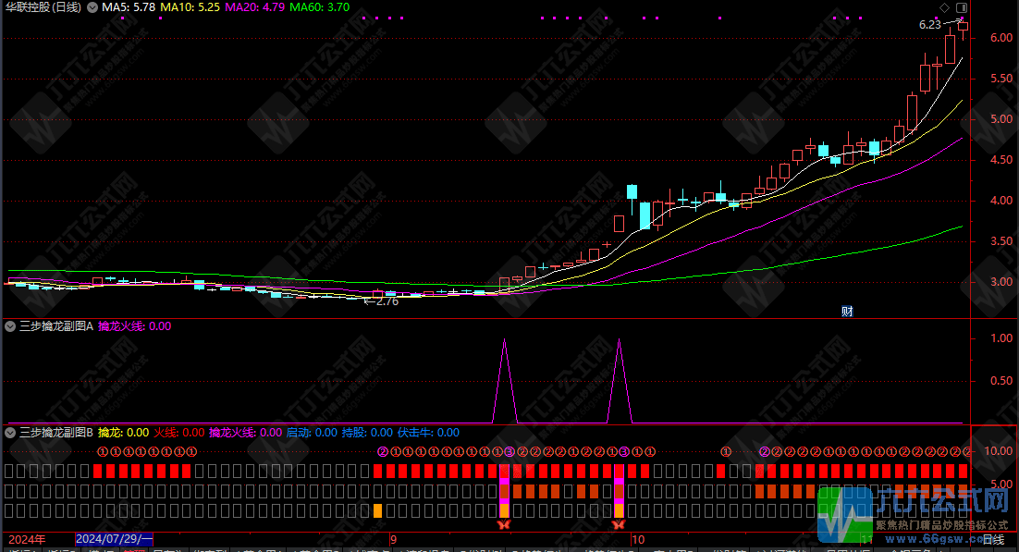
Task: Click the 财 financial marker icon
Action: coord(846,311)
